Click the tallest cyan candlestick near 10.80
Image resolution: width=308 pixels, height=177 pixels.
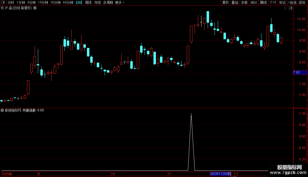click(208, 17)
